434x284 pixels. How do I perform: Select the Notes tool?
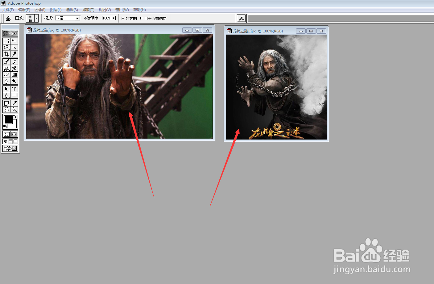6,103
